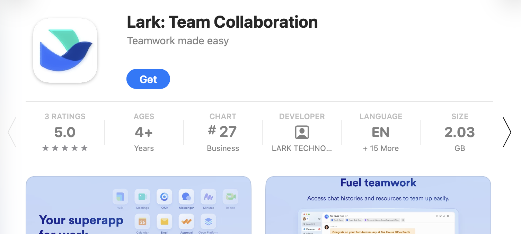The height and width of the screenshot is (234, 521).
Task: Click the Teamwork made easy subtitle
Action: tap(178, 41)
